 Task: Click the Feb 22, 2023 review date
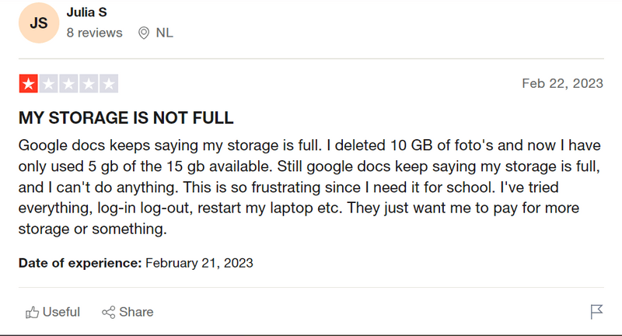pos(562,83)
